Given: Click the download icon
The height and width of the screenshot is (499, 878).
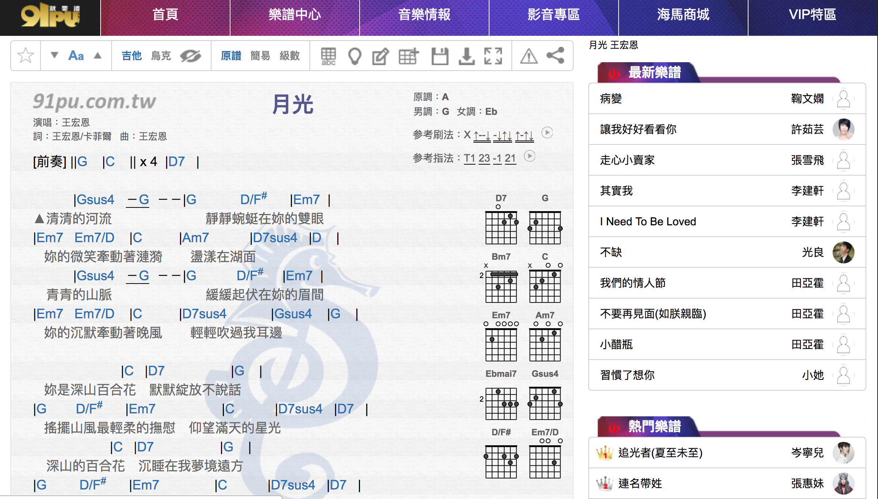Looking at the screenshot, I should click(466, 56).
